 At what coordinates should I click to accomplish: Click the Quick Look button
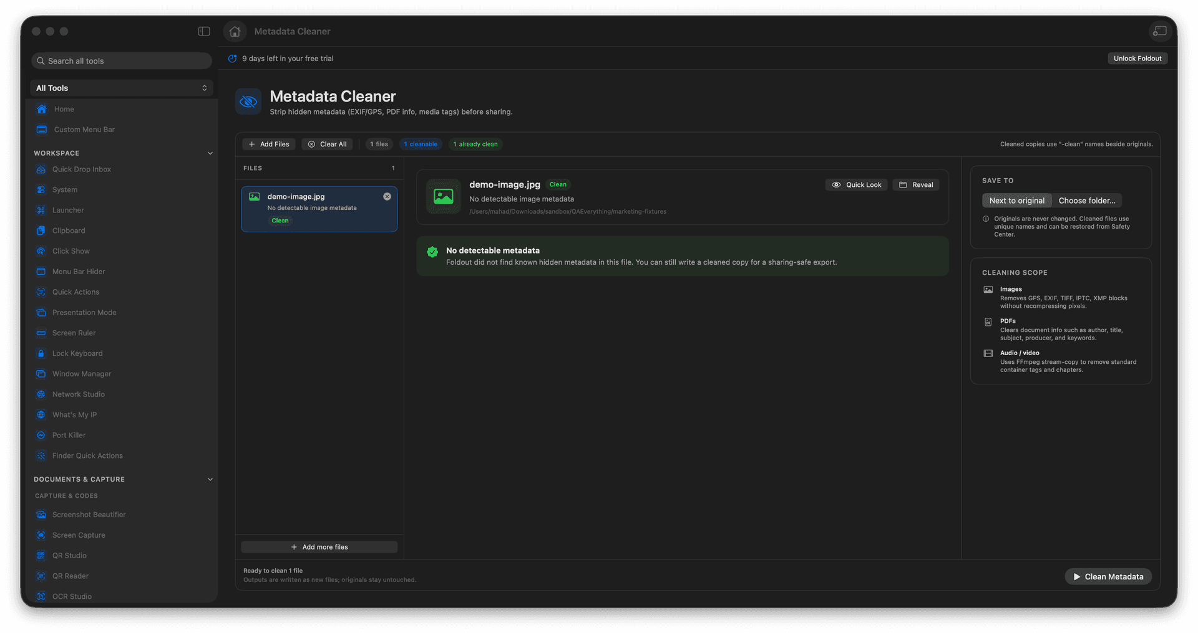click(857, 185)
